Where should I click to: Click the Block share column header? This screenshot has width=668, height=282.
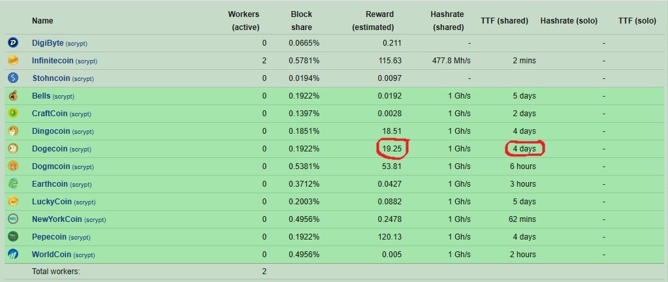click(x=301, y=20)
